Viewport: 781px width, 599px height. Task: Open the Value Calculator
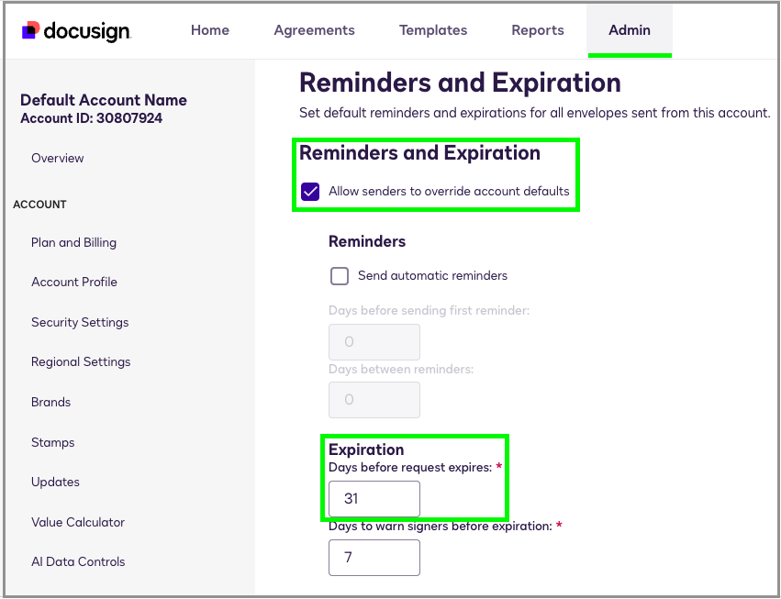click(x=78, y=522)
